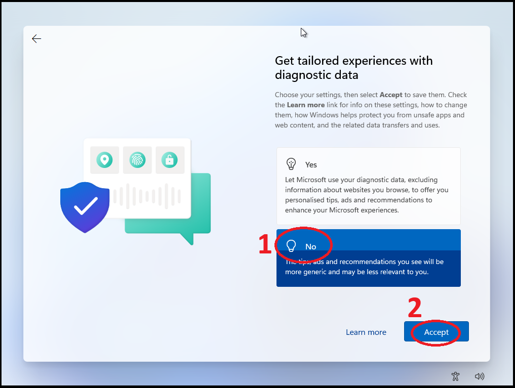Open the Accessibility options icon
The height and width of the screenshot is (388, 515).
tap(455, 376)
